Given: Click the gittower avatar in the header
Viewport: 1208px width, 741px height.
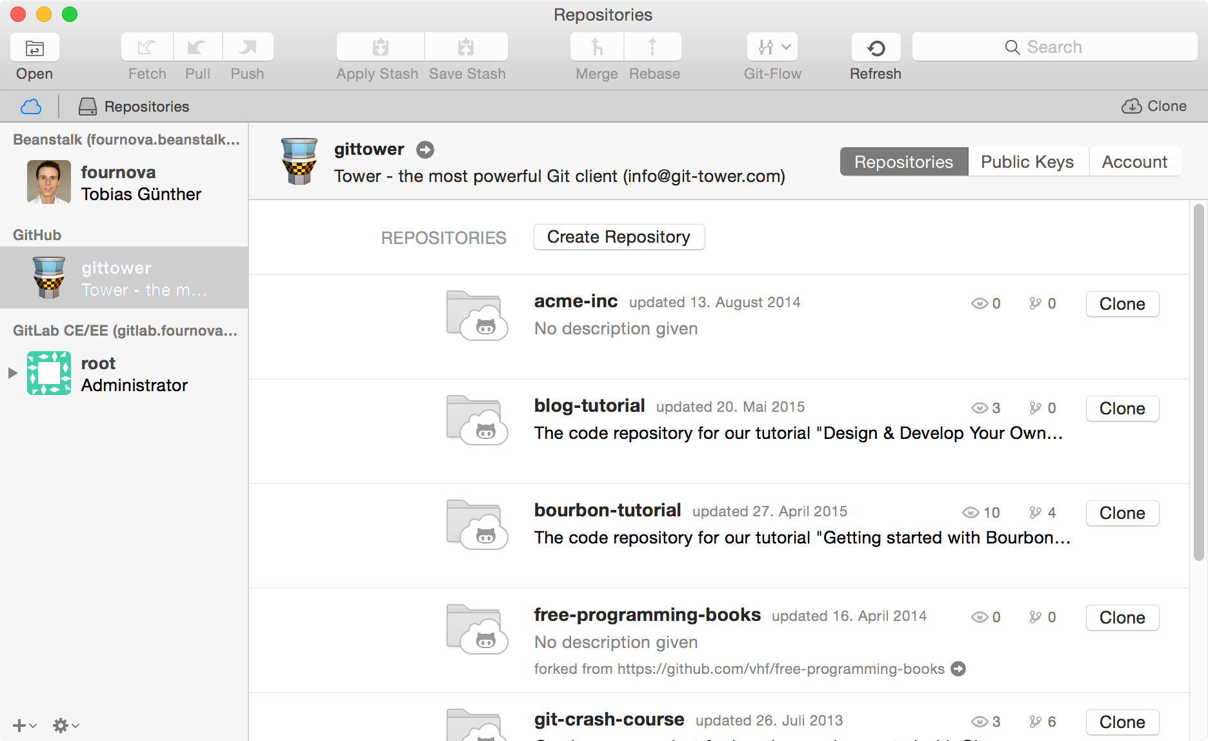Looking at the screenshot, I should (x=299, y=161).
